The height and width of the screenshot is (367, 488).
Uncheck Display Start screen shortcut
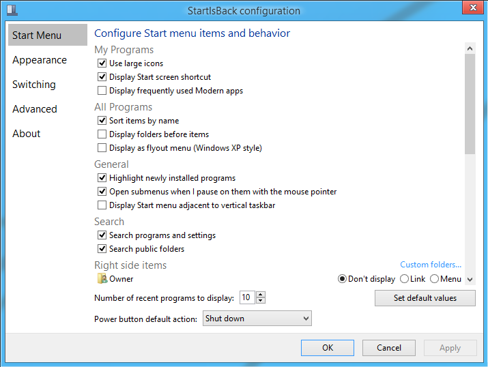coord(102,77)
